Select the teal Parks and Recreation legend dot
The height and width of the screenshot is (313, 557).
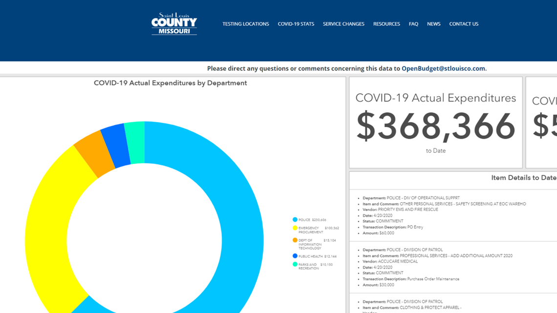pyautogui.click(x=295, y=264)
